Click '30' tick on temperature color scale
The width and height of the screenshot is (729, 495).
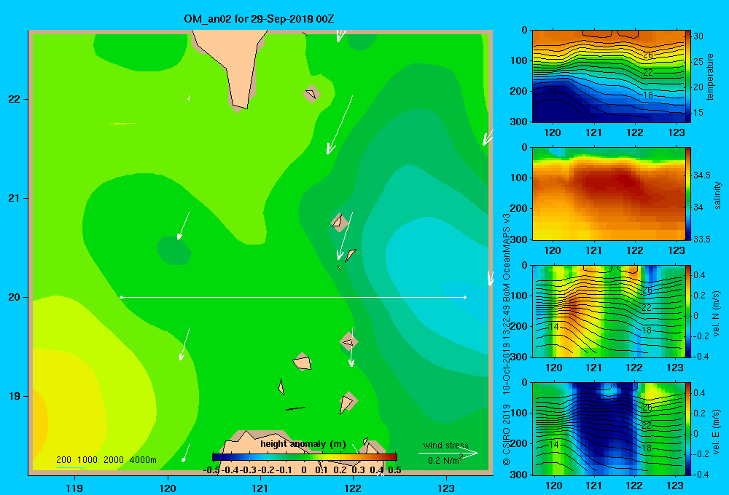(698, 36)
